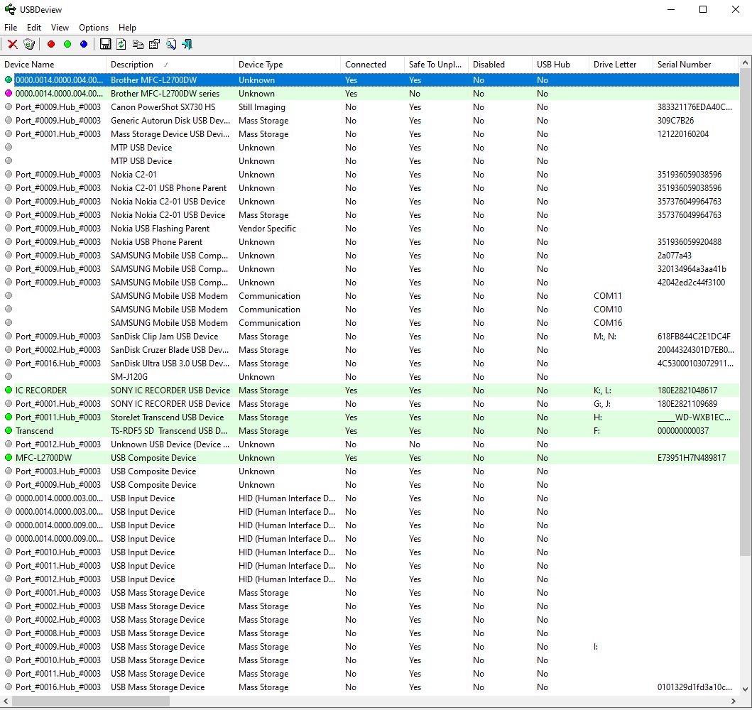Screen dimensions: 752x710
Task: Click the Drive Letter column header
Action: coord(615,65)
